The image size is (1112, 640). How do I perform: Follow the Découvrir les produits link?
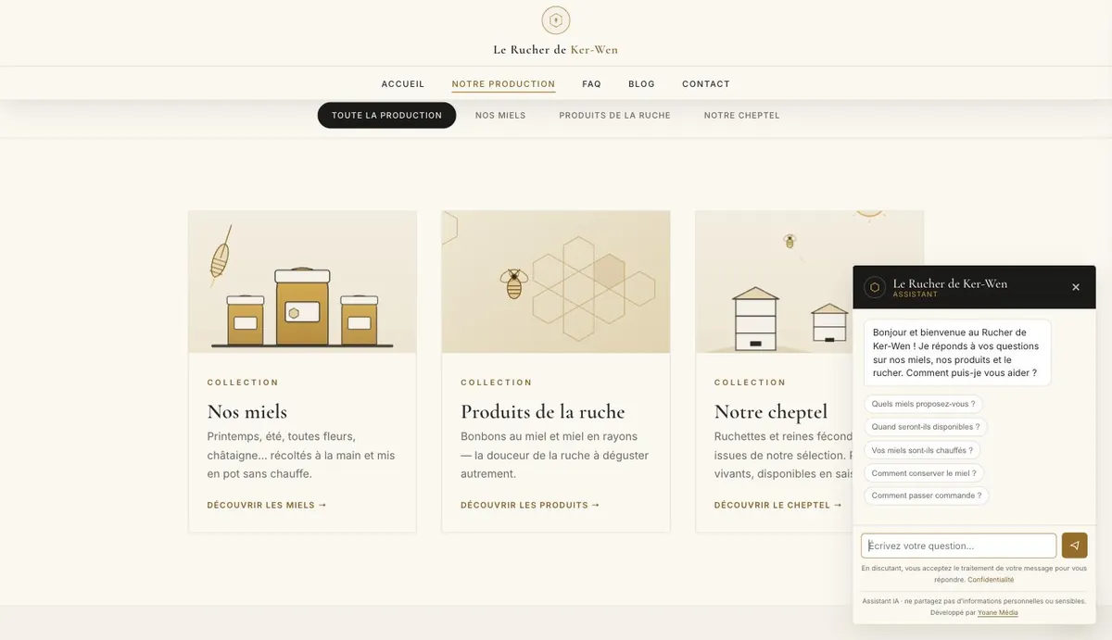[530, 506]
